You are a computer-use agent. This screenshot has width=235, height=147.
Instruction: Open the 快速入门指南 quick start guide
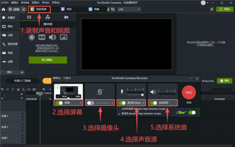tap(22, 81)
